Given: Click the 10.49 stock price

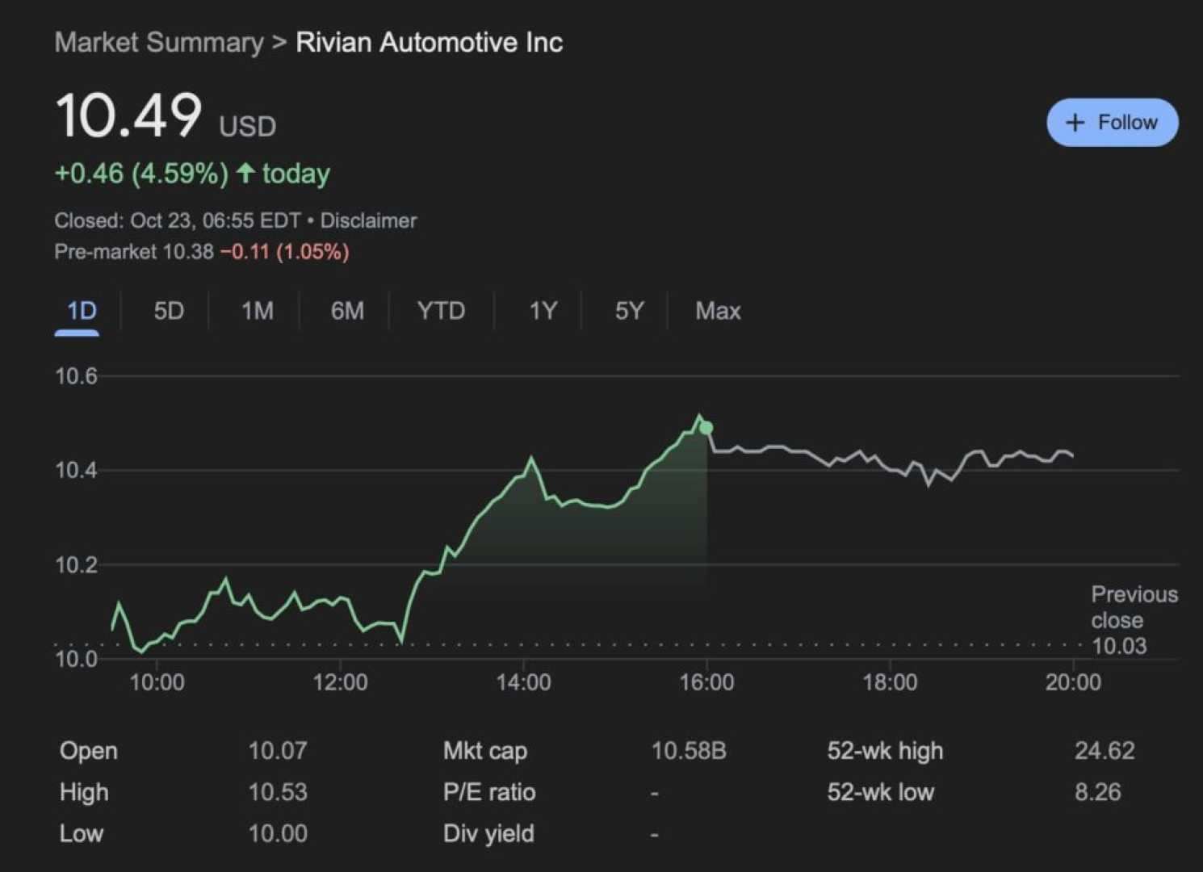Looking at the screenshot, I should click(128, 115).
